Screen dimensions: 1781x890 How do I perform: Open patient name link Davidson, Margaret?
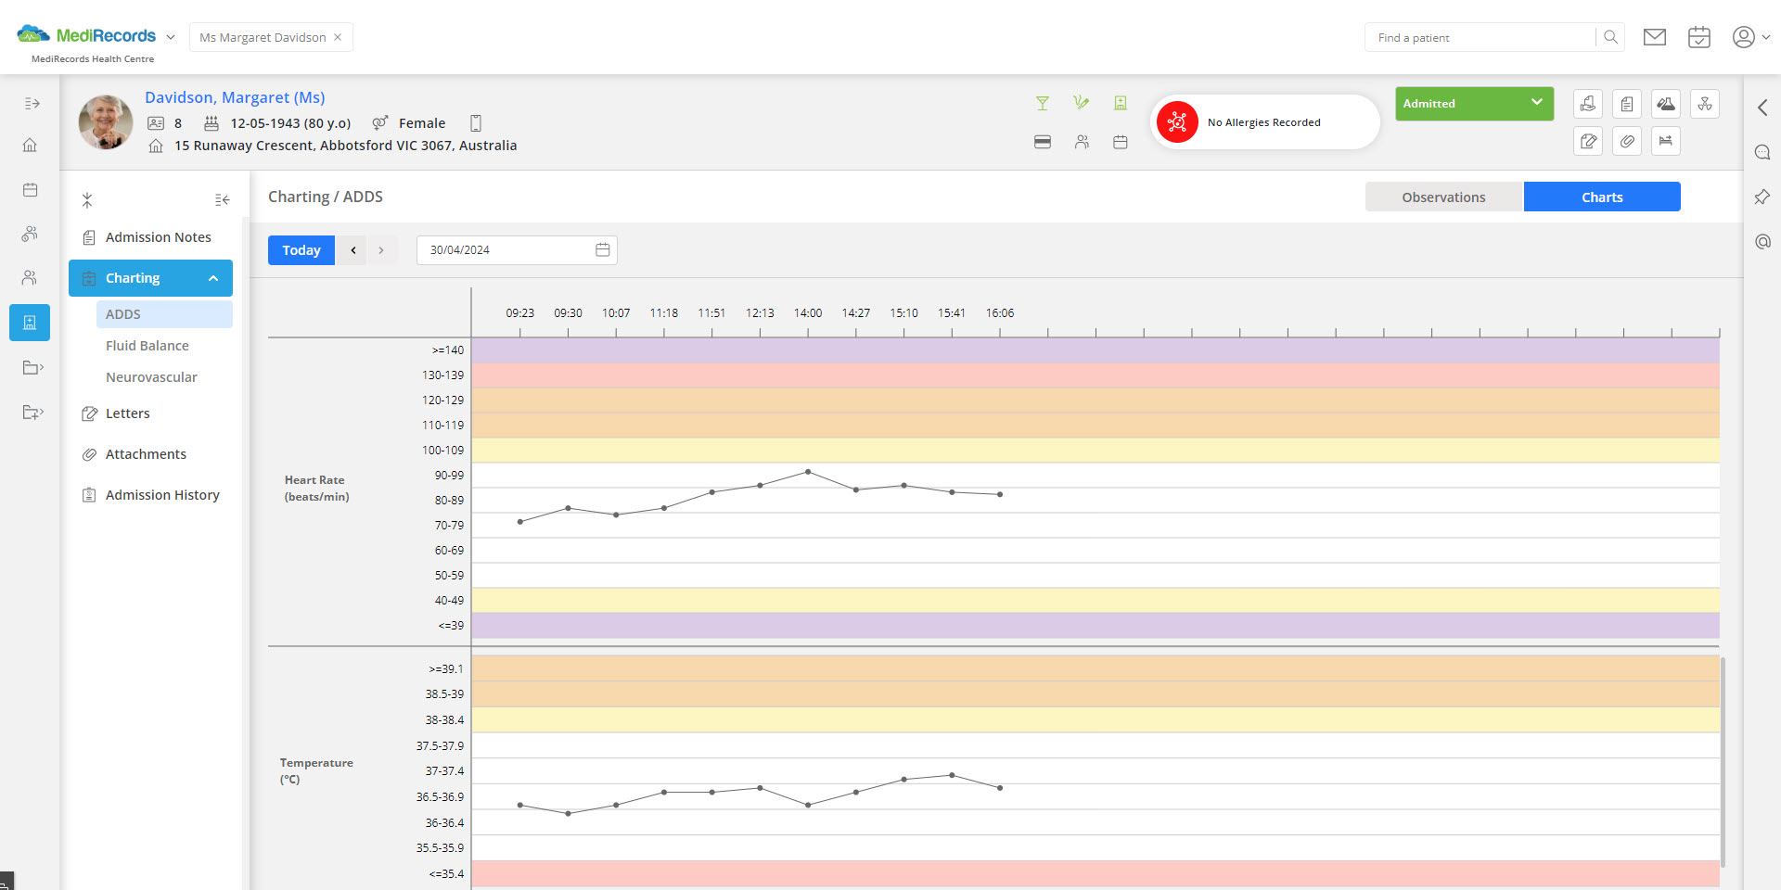point(235,97)
